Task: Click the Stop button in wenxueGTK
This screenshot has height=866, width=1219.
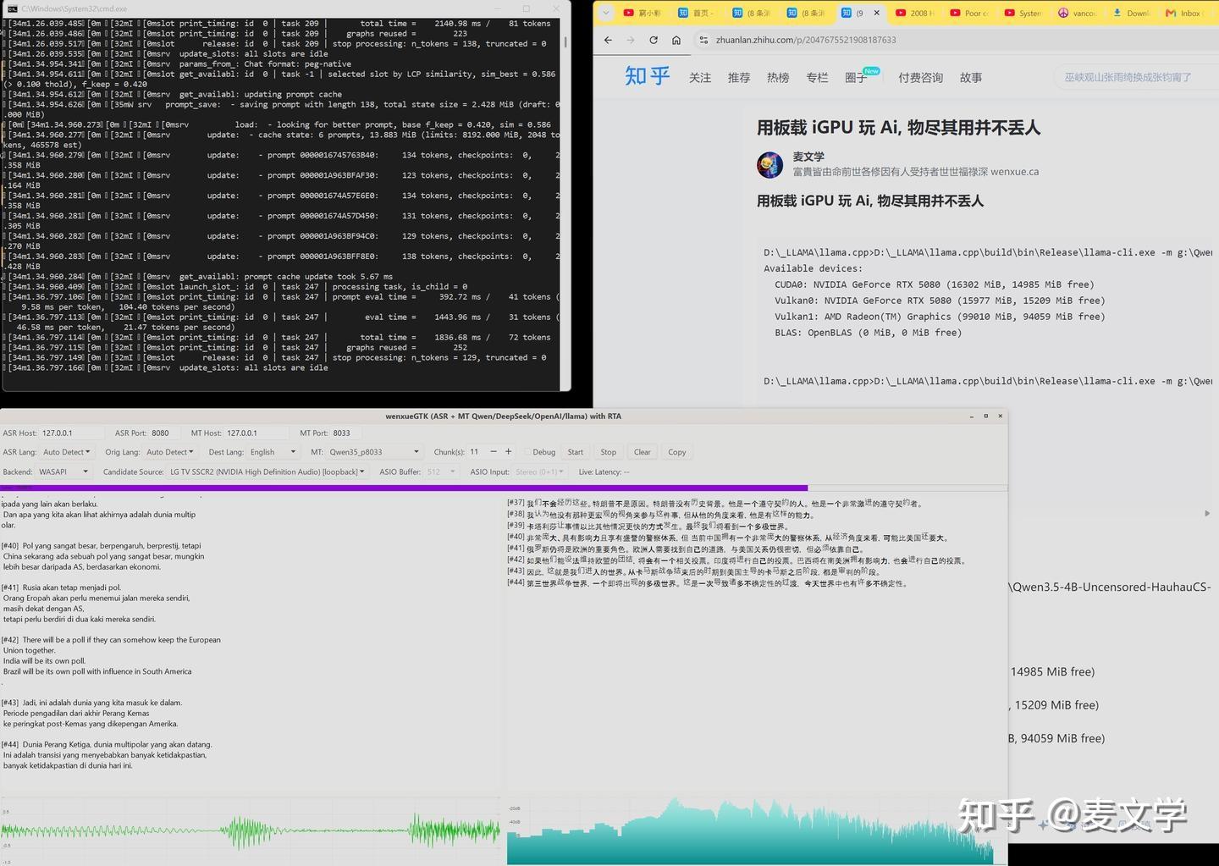Action: (608, 452)
